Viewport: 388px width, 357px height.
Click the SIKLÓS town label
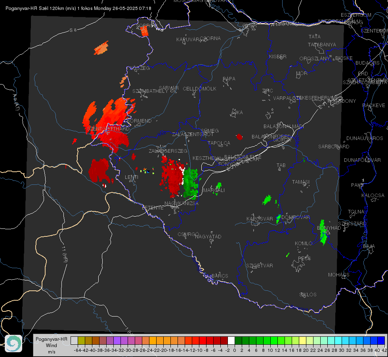click(308, 295)
